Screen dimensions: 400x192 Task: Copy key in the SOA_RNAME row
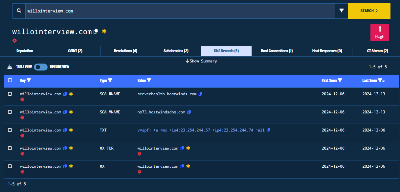pyautogui.click(x=65, y=94)
